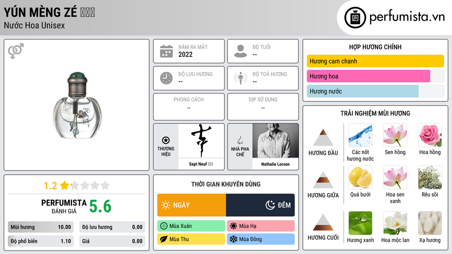
Task: Click the snowflake icon in Mùa Đông
Action: point(234,239)
